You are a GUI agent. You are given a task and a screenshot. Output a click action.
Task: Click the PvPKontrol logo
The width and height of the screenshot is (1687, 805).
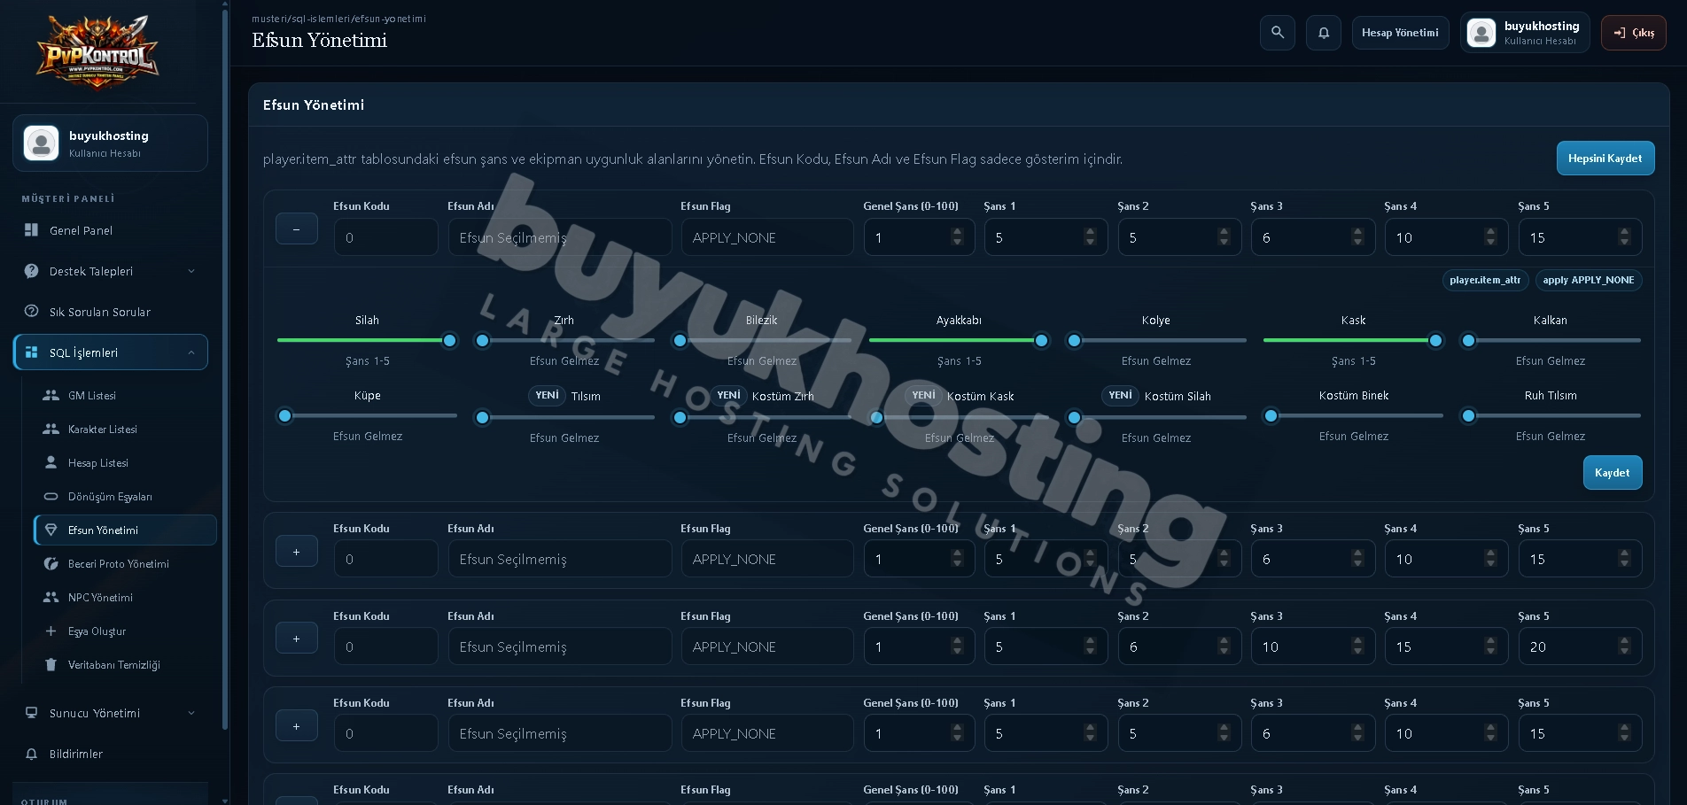pos(97,52)
